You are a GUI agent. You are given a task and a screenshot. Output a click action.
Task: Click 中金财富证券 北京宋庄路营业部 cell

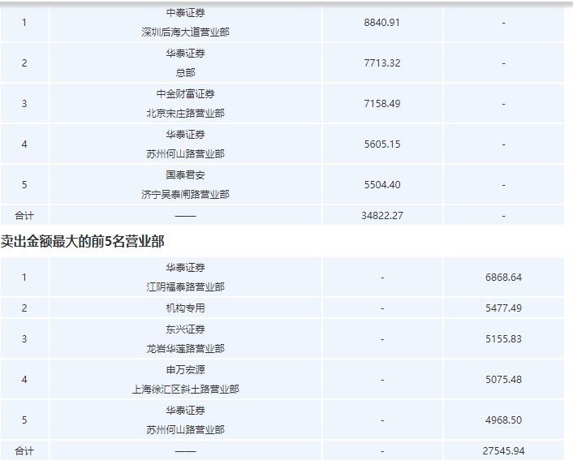(186, 104)
